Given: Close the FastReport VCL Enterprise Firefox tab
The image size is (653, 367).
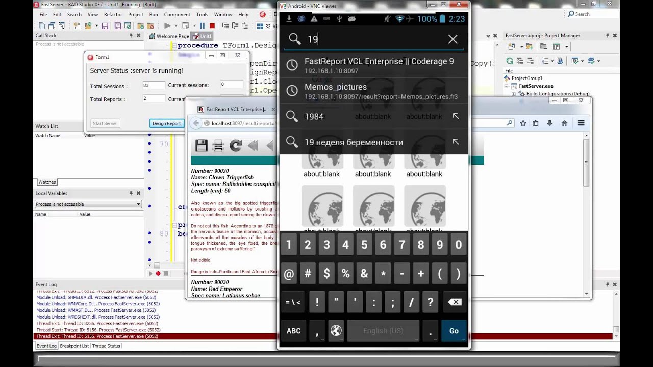Looking at the screenshot, I should tap(272, 109).
